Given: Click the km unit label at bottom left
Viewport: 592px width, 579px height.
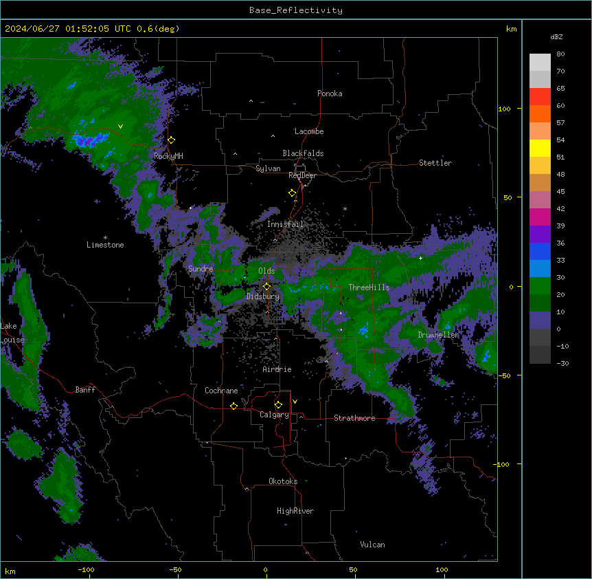Looking at the screenshot, I should [x=10, y=571].
